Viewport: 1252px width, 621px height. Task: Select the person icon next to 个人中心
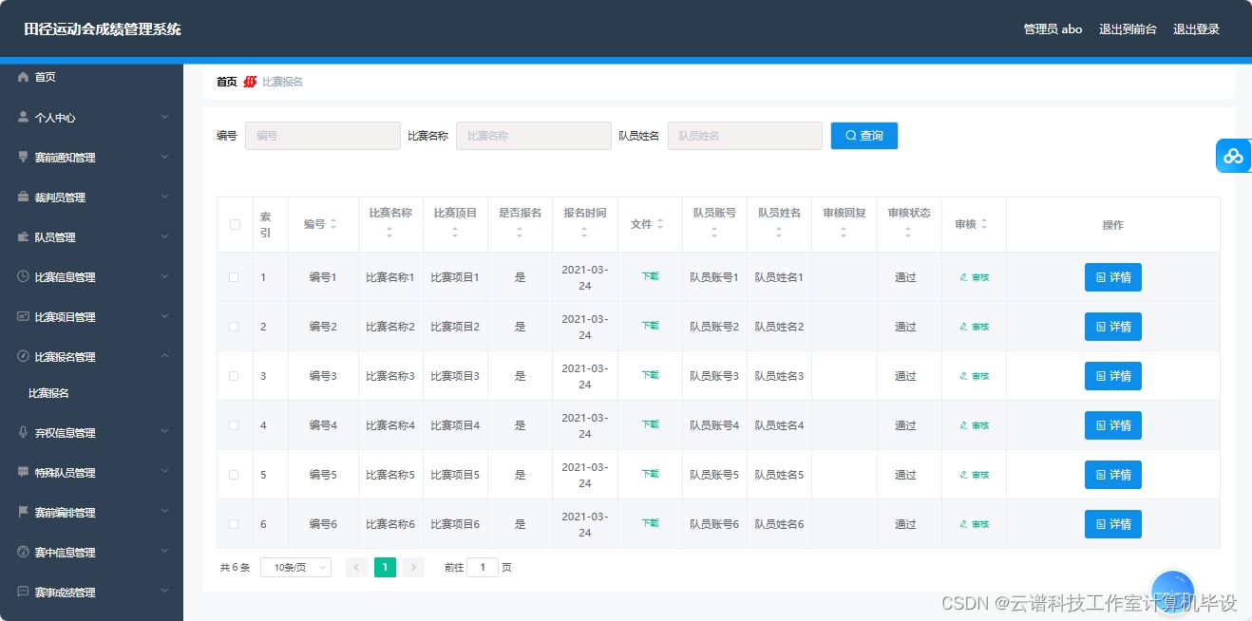coord(23,117)
